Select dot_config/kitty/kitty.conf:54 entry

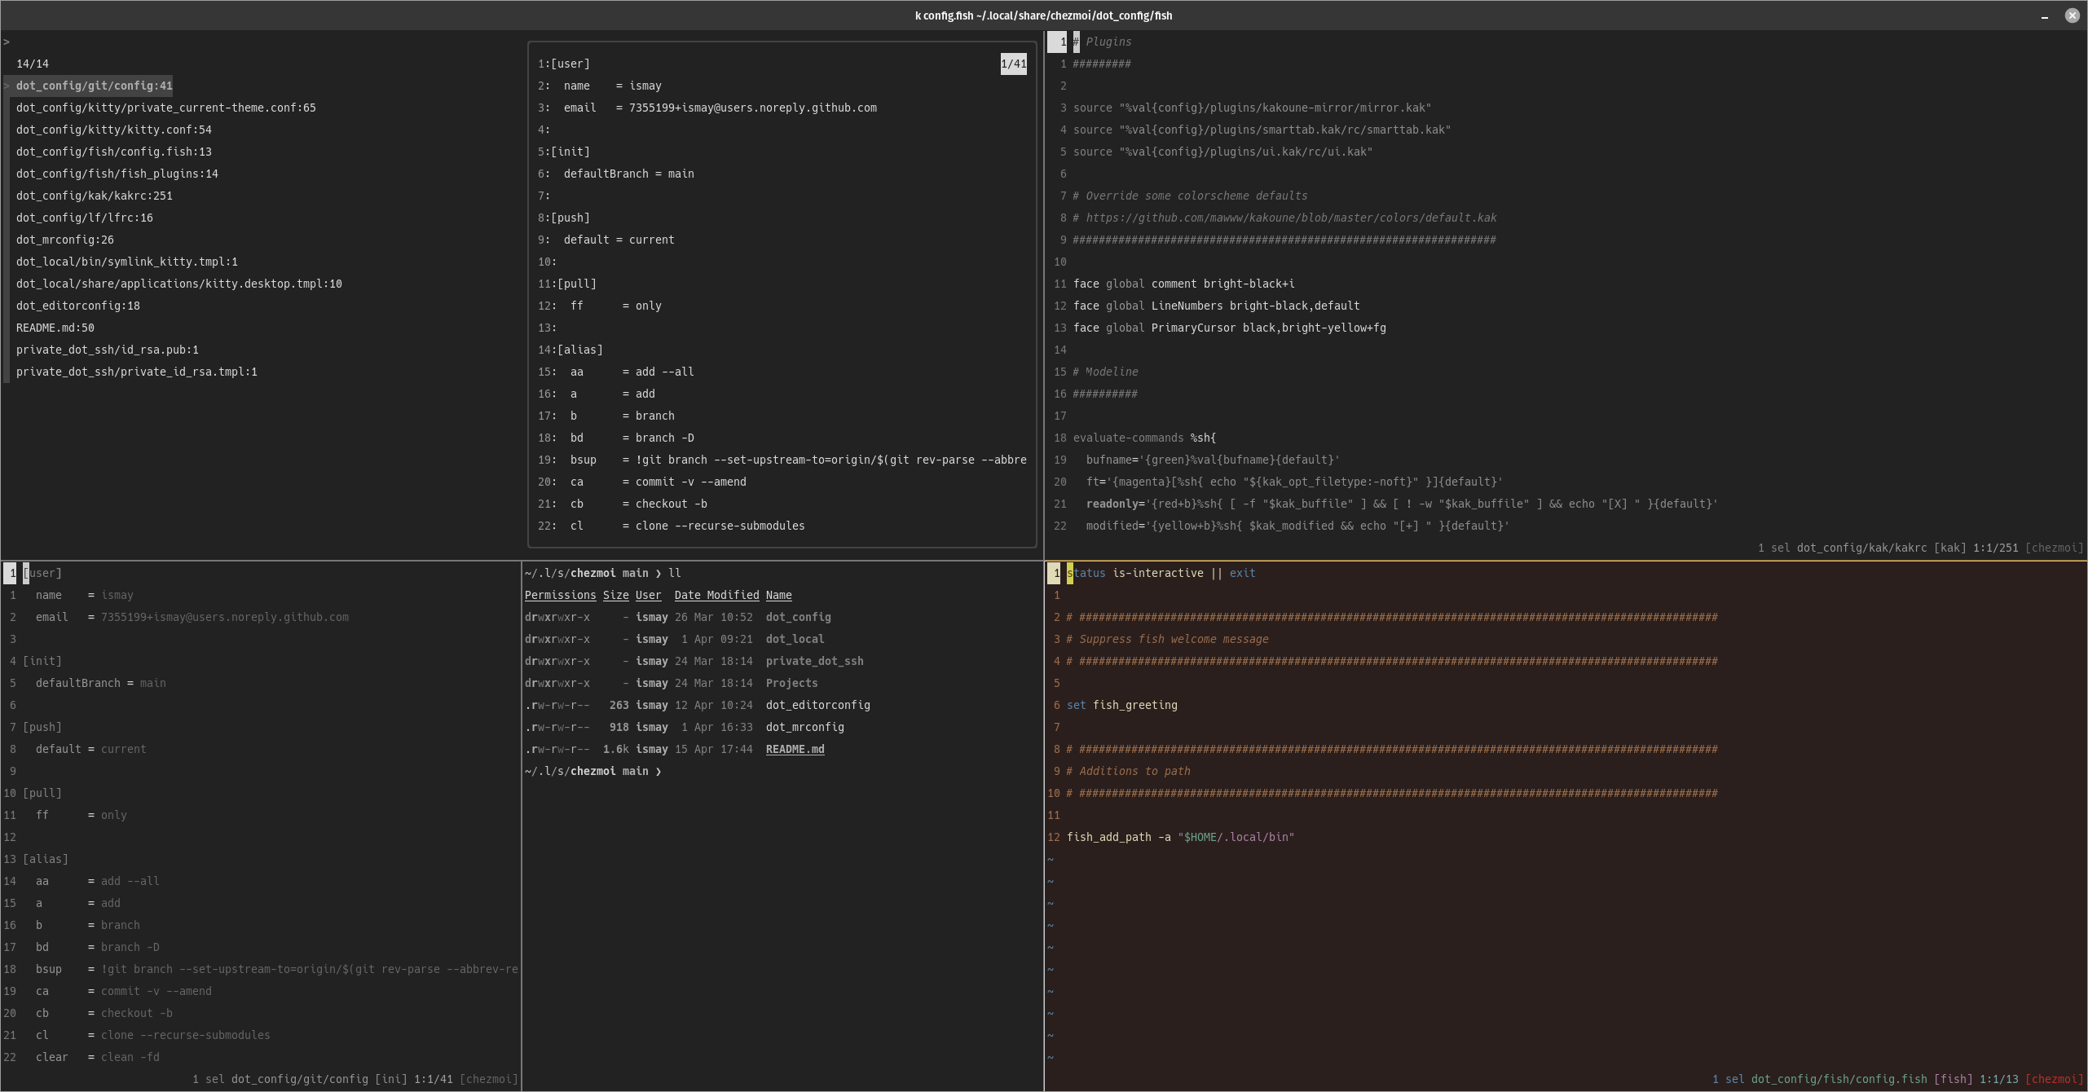[x=114, y=130]
